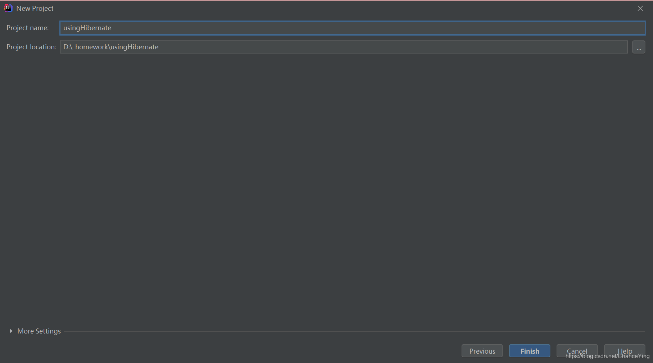Cancel the New Project wizard
Screen dimensions: 653x363
point(577,351)
